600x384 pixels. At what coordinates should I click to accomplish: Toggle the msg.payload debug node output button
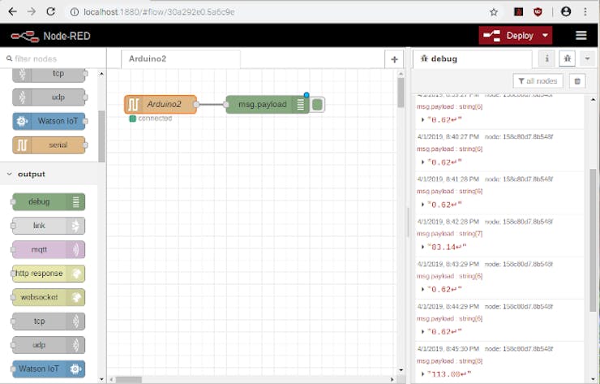coord(317,105)
